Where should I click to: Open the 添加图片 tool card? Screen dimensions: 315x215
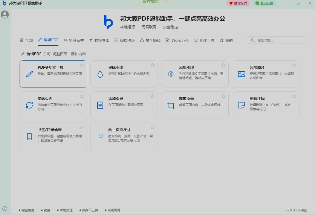tap(265, 74)
